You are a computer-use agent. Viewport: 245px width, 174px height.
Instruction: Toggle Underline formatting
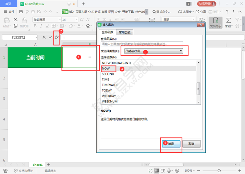point(47,26)
